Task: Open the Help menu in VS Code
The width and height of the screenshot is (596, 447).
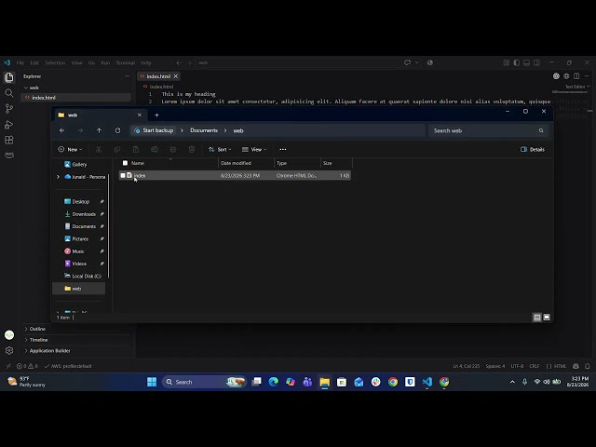Action: click(x=146, y=62)
